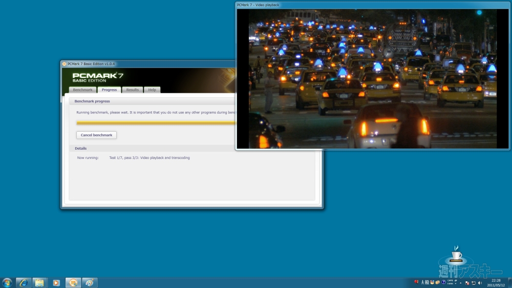
Task: Click the PCMark 7 window title icon
Action: click(x=65, y=64)
